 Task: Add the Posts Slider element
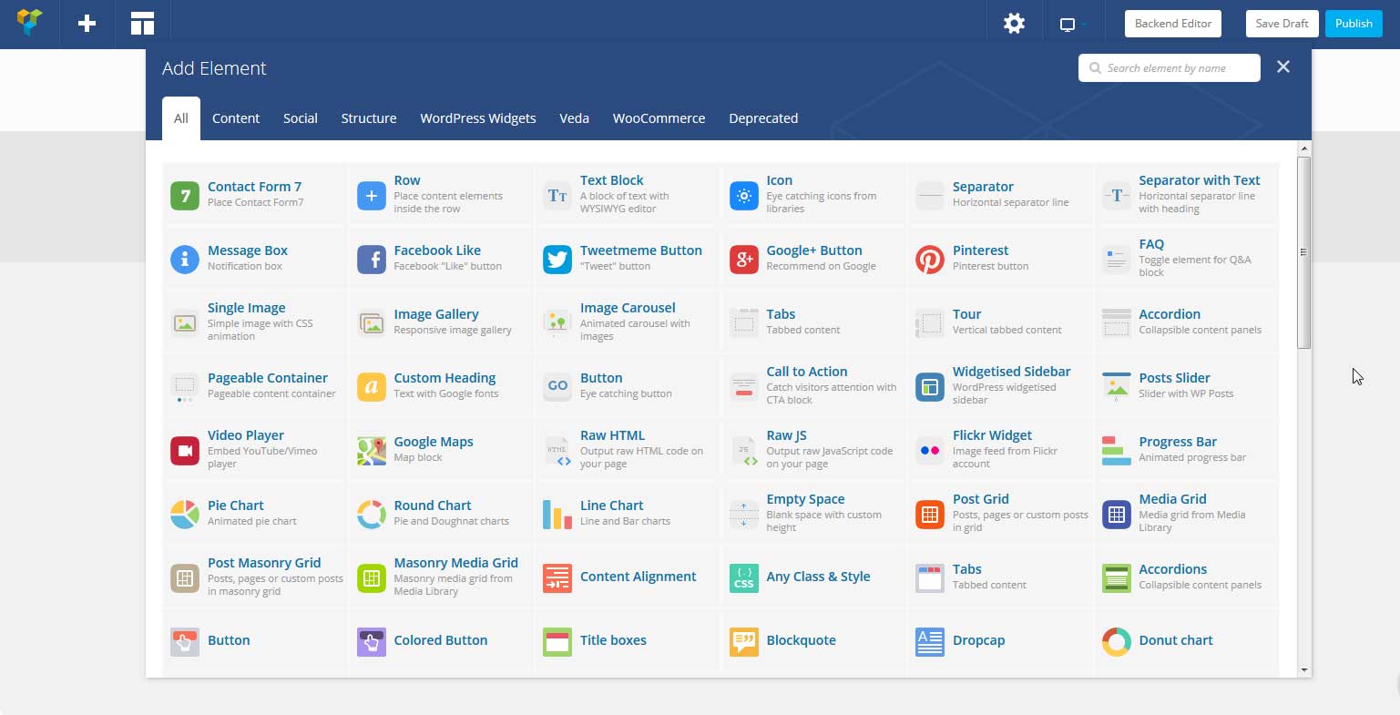point(1188,386)
